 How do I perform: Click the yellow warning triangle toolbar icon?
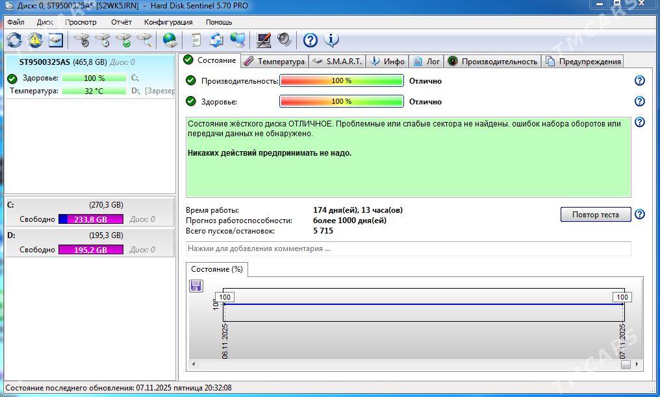[x=35, y=40]
